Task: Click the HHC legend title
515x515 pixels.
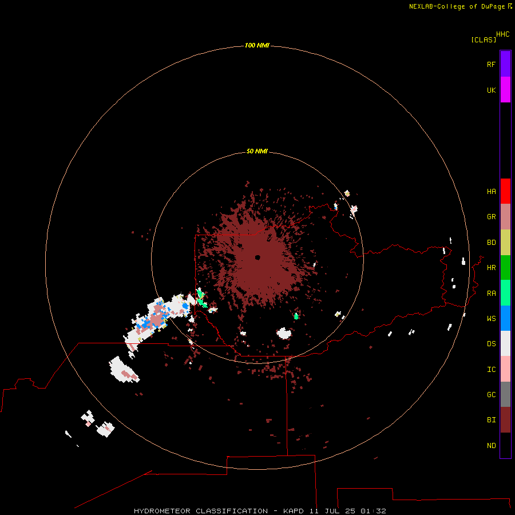Action: [x=502, y=34]
